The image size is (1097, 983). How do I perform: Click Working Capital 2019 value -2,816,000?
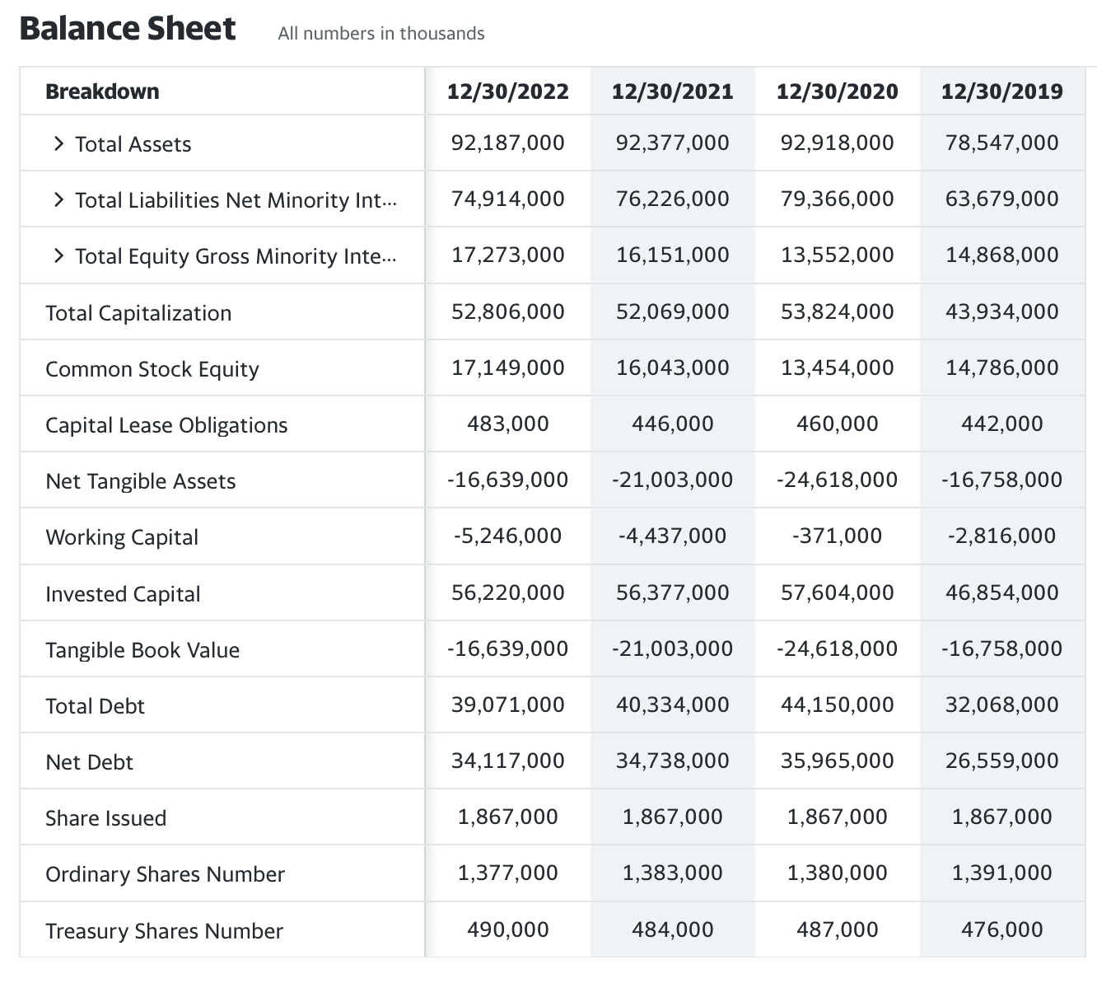click(x=1002, y=536)
